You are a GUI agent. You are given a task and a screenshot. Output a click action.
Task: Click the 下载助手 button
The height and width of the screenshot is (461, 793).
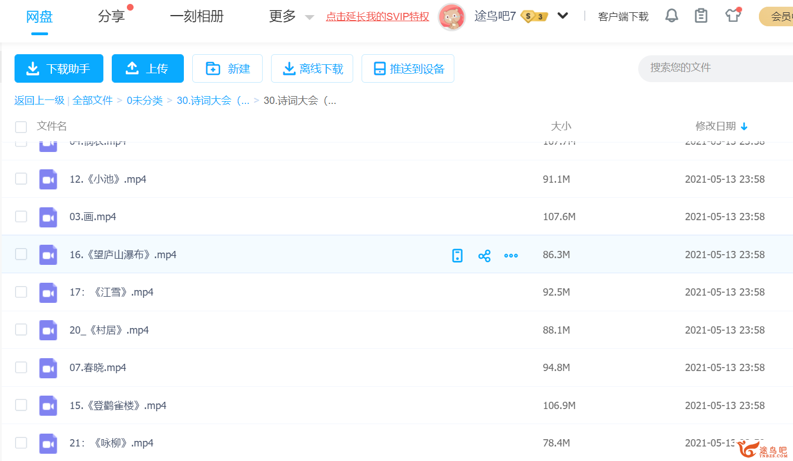59,69
